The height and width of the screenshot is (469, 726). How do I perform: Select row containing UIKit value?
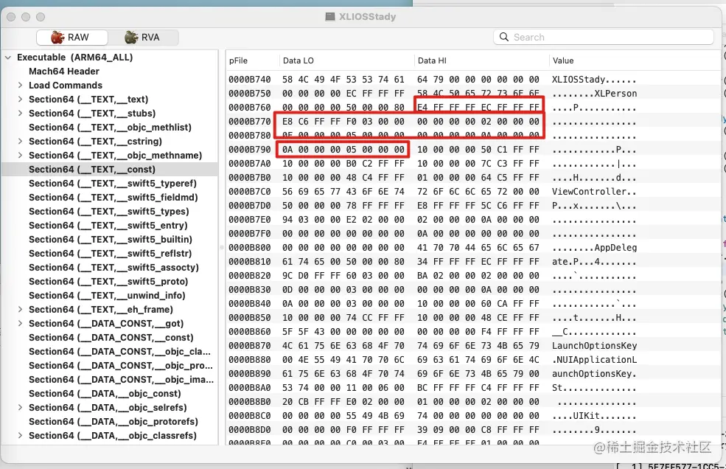pyautogui.click(x=472, y=416)
